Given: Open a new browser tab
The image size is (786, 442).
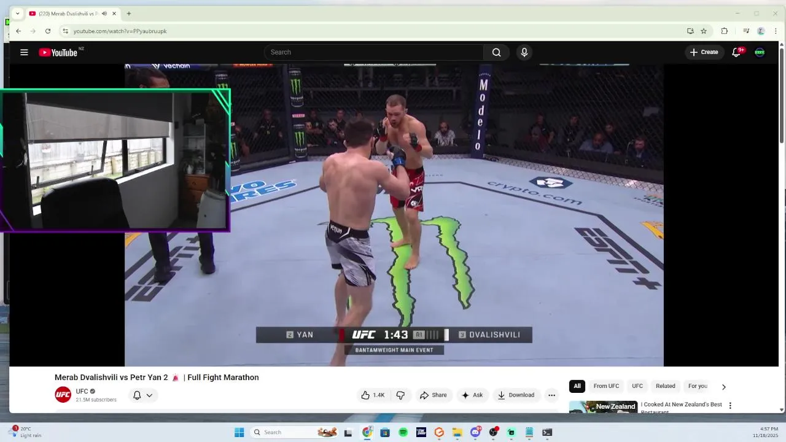Looking at the screenshot, I should 128,14.
